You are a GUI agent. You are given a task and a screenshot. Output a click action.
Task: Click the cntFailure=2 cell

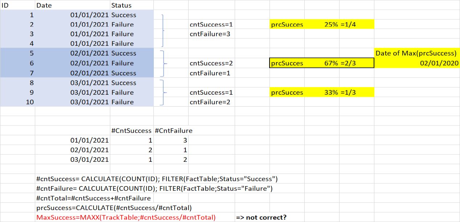tap(211, 102)
